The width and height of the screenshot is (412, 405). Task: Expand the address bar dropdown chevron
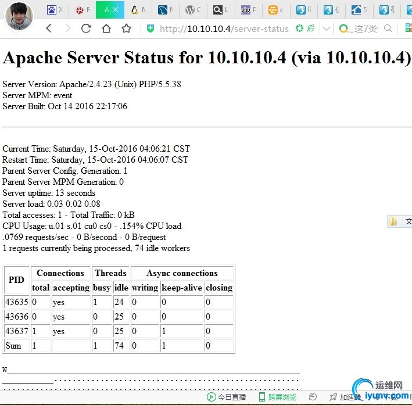point(326,28)
